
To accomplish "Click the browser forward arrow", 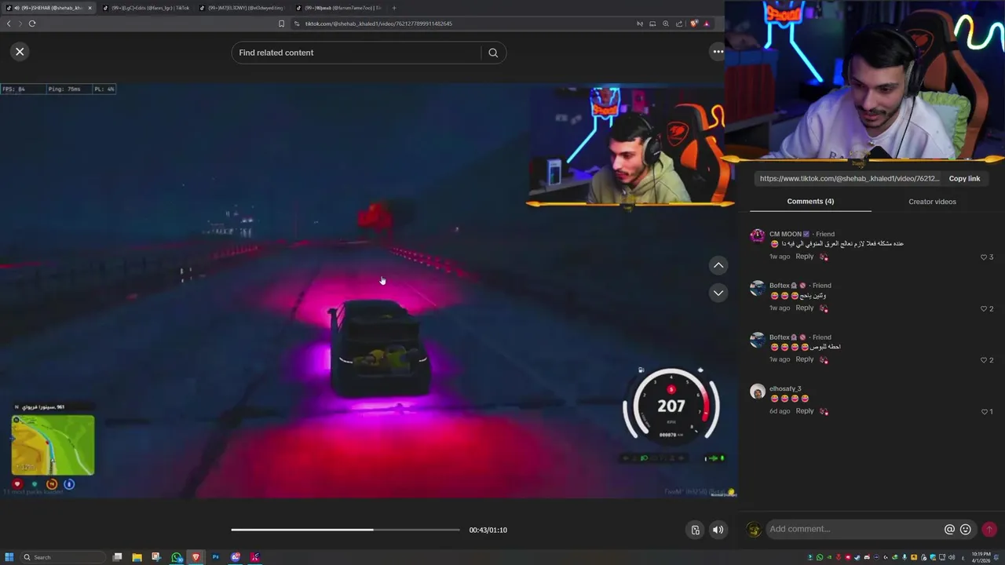I will (x=20, y=24).
